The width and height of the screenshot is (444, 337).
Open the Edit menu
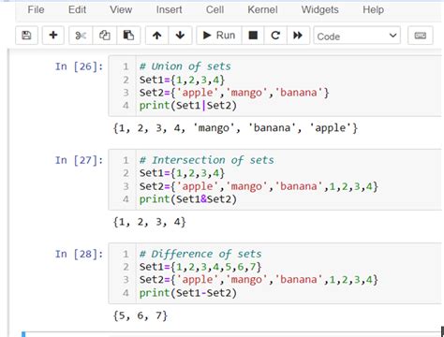77,9
